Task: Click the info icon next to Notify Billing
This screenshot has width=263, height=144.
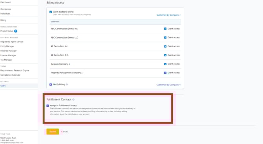Action: 67,84
